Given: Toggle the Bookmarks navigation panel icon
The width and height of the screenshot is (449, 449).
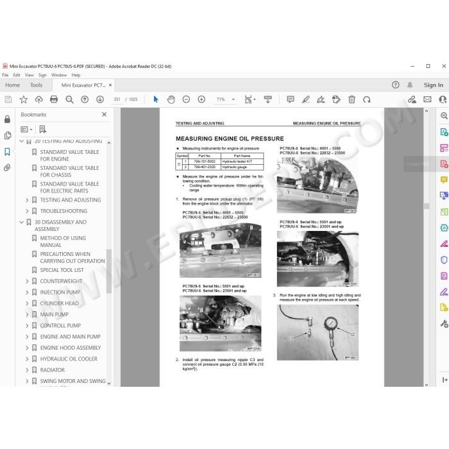Looking at the screenshot, I should [x=7, y=151].
